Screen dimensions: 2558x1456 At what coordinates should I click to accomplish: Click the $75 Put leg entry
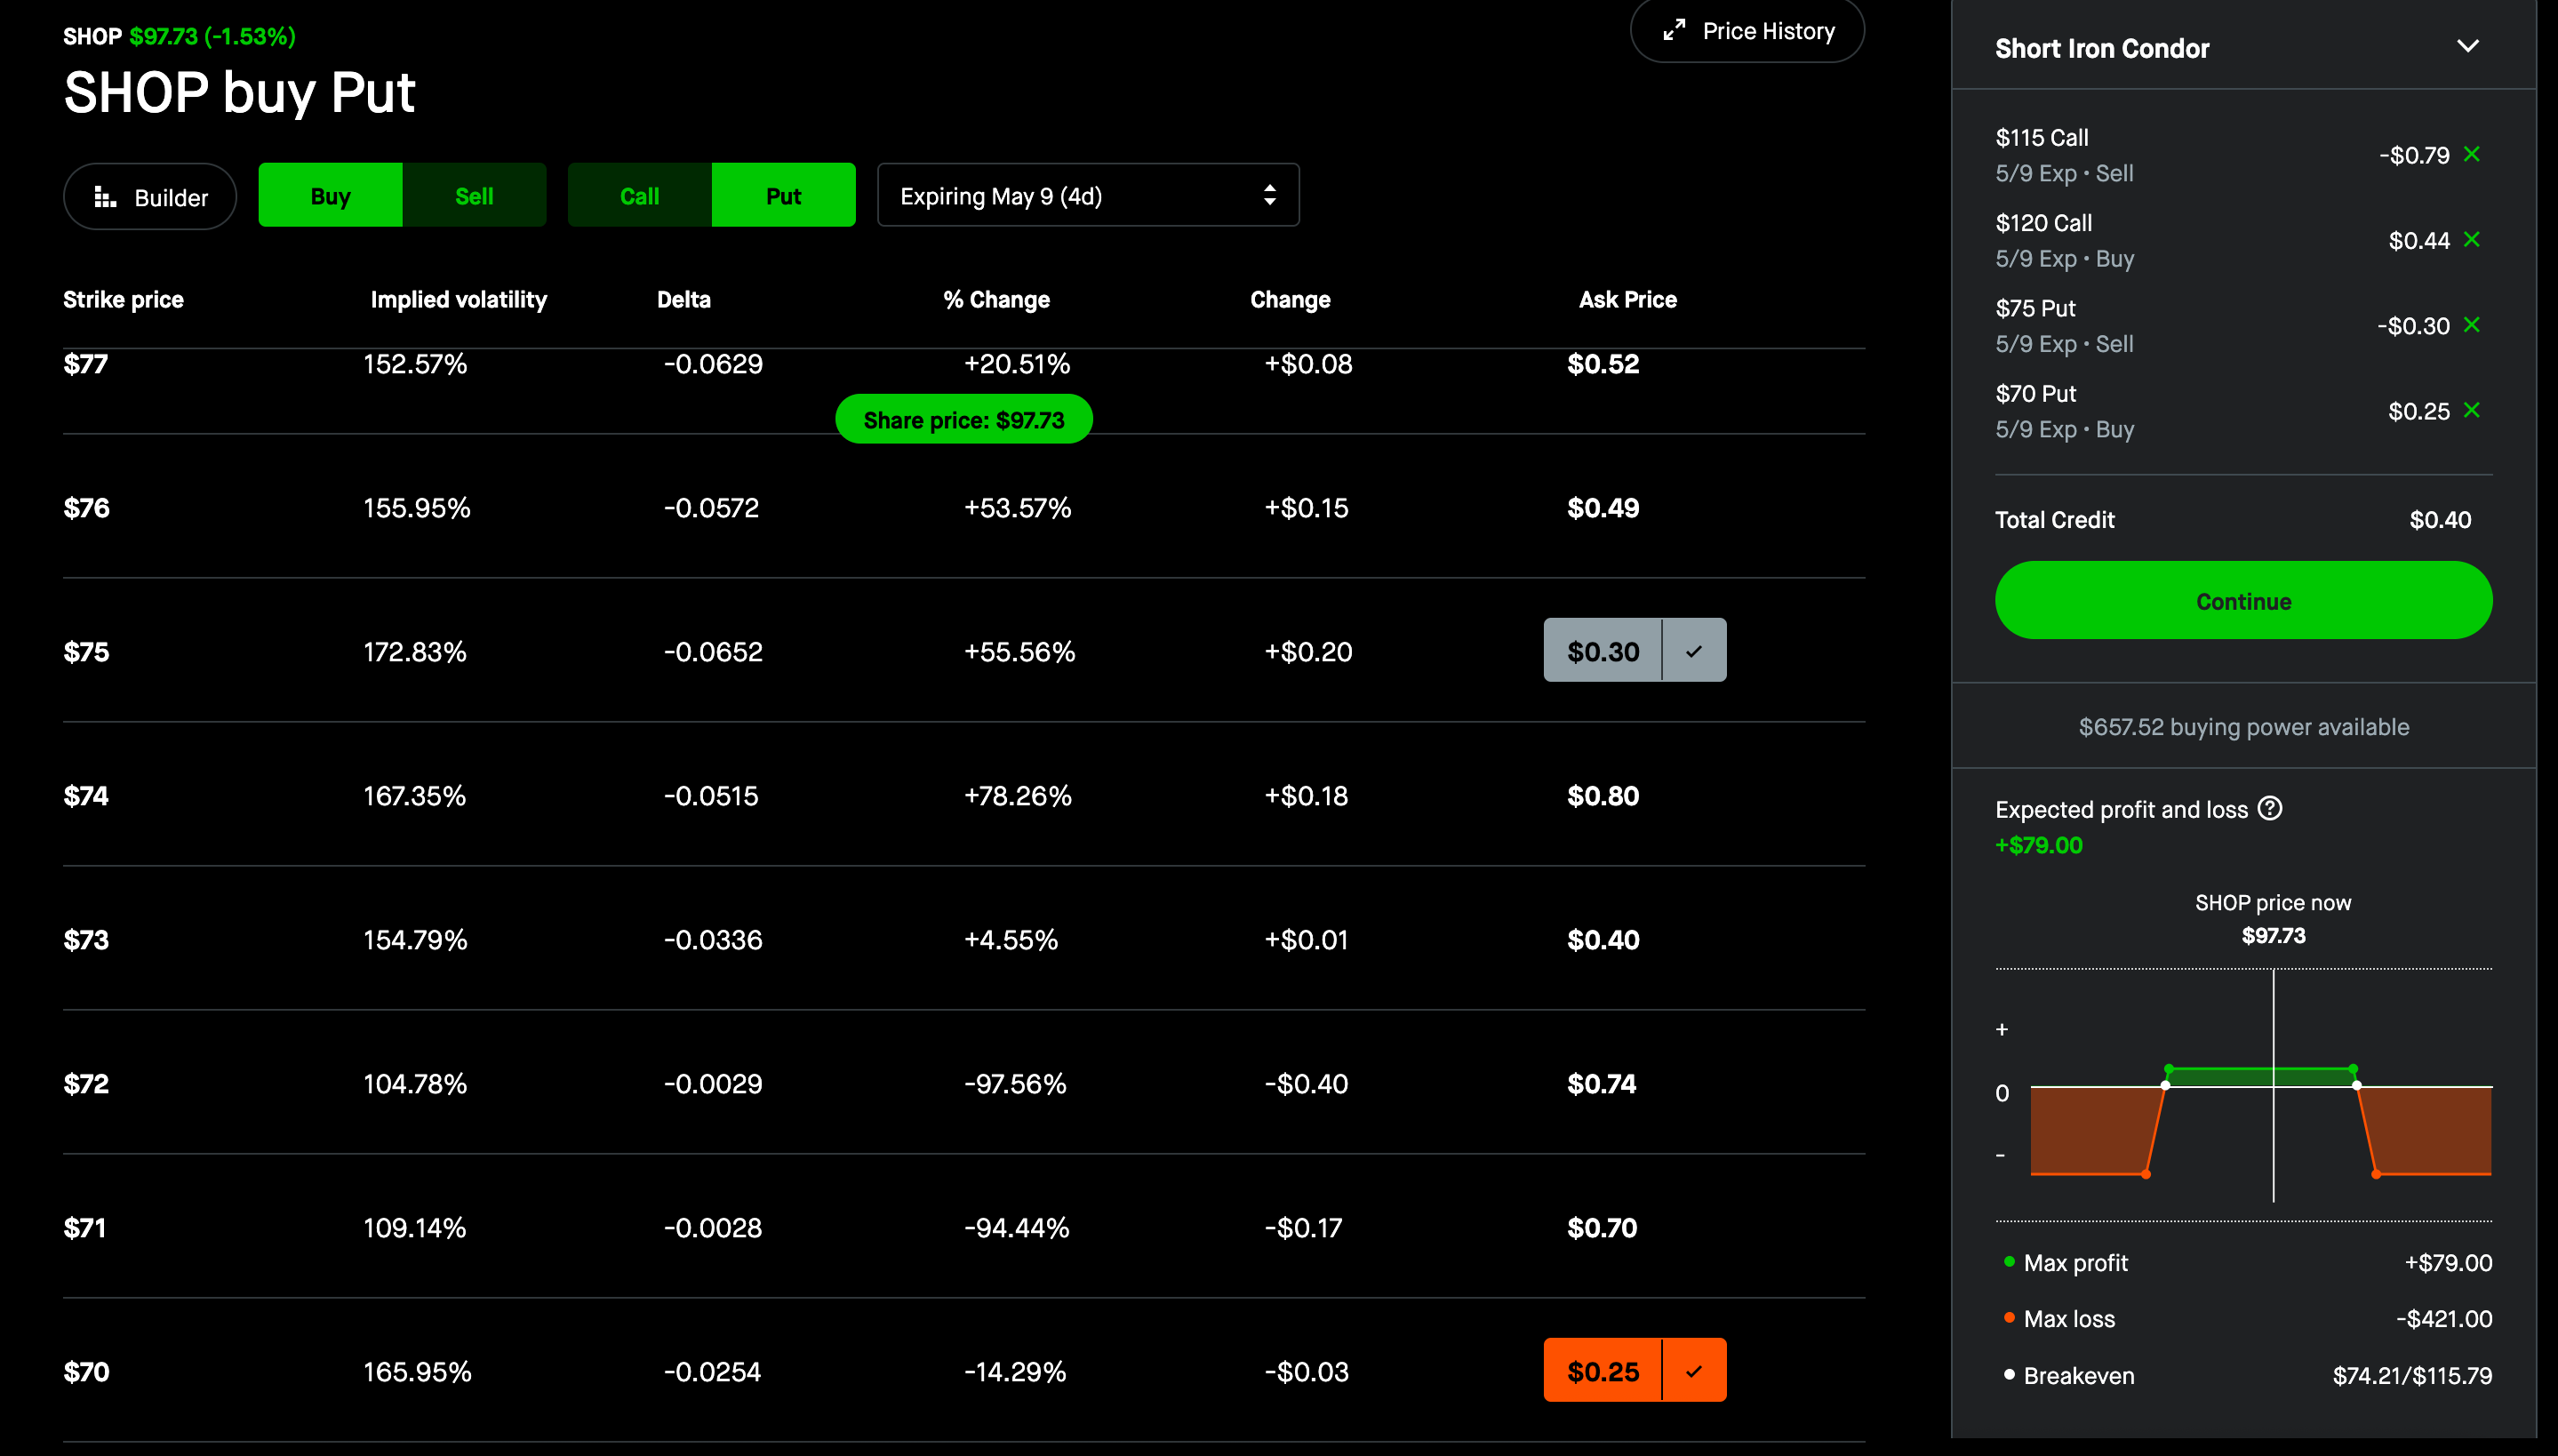[2243, 326]
